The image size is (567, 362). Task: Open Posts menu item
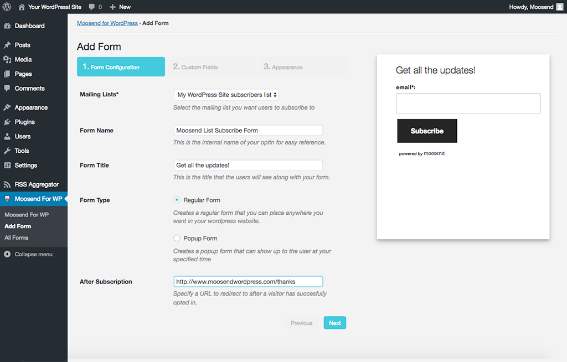pos(22,45)
